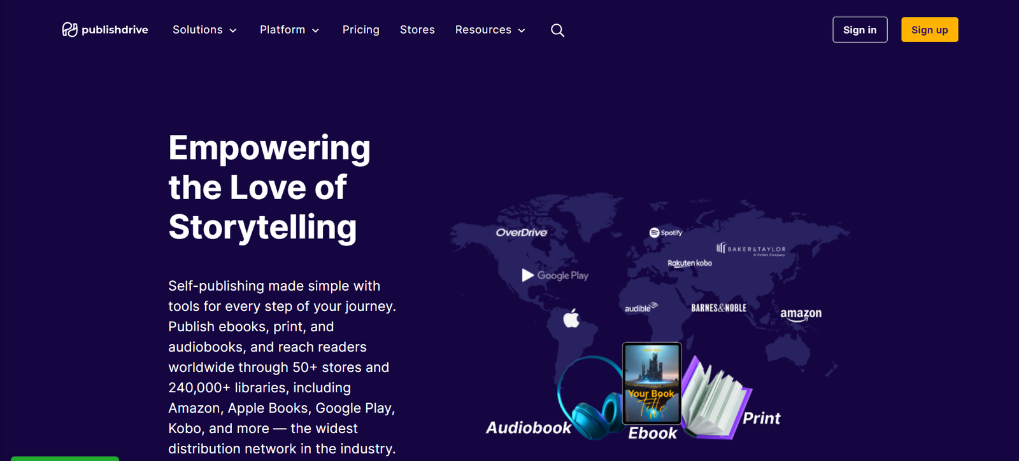Open the Solutions dropdown menu
1019x461 pixels.
click(204, 30)
